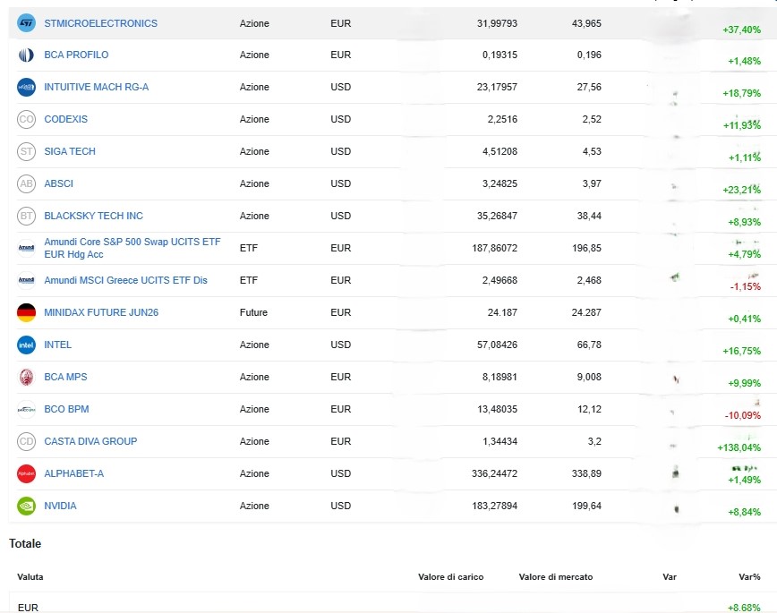The height and width of the screenshot is (613, 777).
Task: Click the Intel logo icon
Action: [26, 345]
